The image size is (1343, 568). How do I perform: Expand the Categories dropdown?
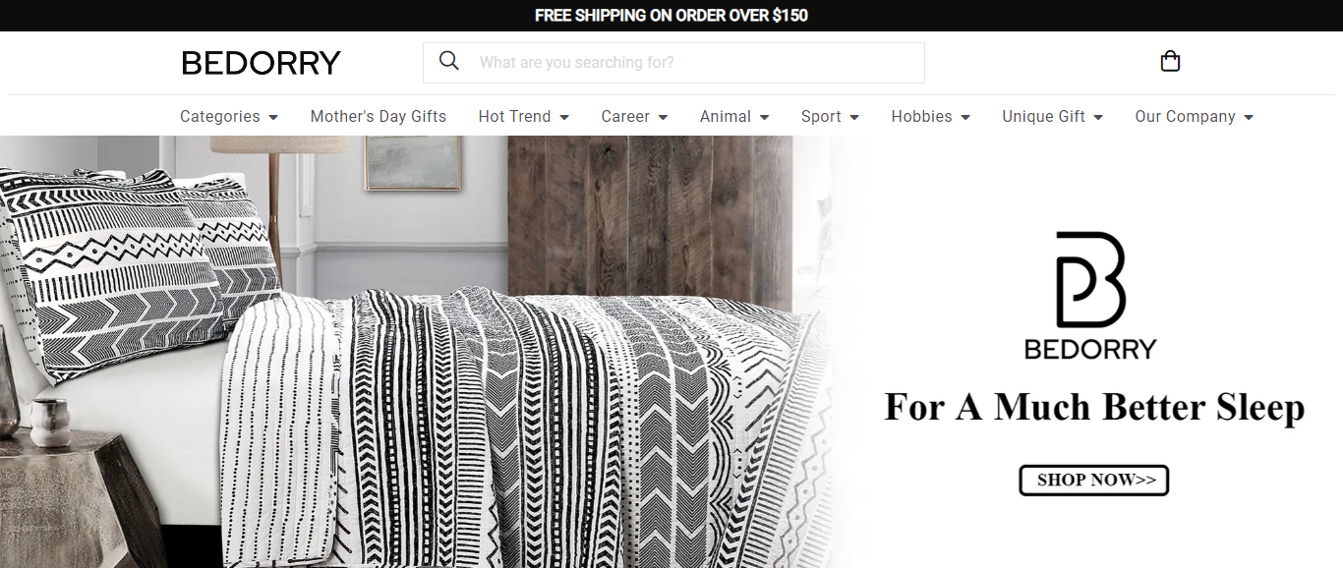[x=229, y=116]
